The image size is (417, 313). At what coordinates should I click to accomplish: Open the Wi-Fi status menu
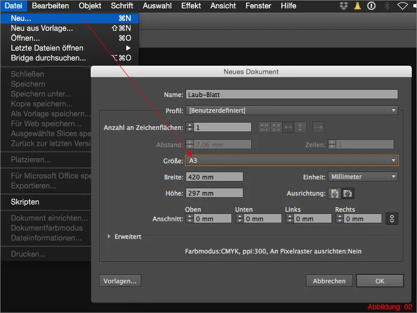point(402,6)
